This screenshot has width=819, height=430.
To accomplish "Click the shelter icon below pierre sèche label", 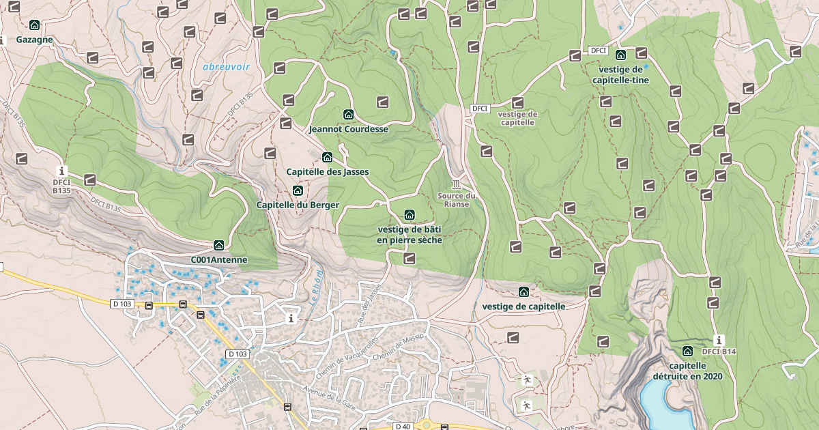I will click(x=409, y=258).
